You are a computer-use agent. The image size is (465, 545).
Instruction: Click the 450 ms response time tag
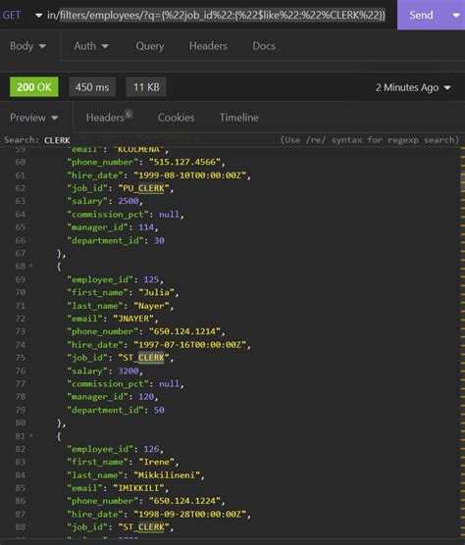pos(92,87)
